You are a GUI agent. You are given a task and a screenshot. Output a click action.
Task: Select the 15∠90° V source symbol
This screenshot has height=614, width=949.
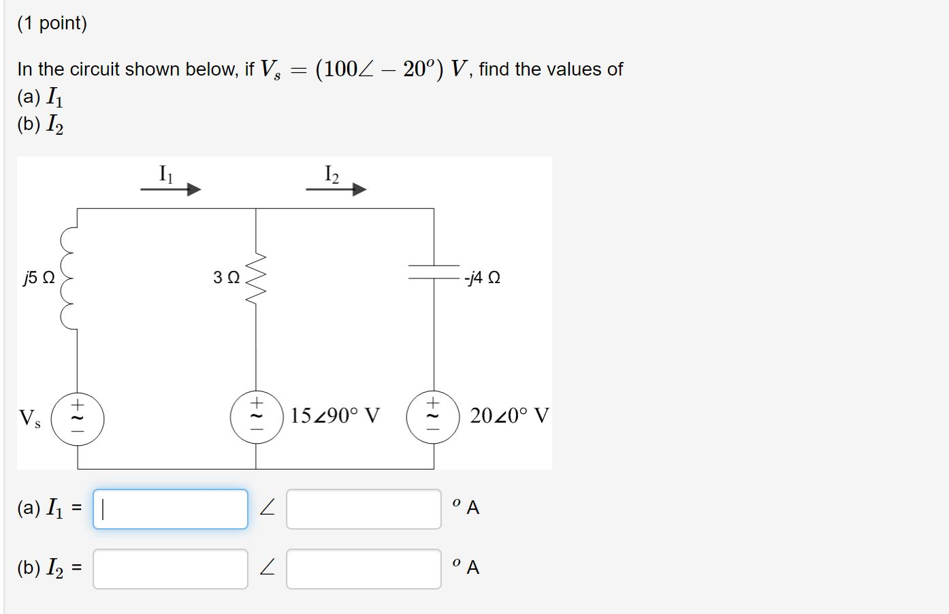[x=257, y=418]
